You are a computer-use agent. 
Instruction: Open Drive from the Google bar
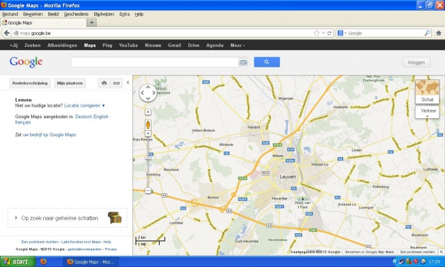[193, 45]
